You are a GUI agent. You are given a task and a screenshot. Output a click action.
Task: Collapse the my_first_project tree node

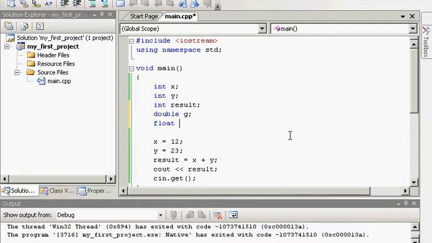tap(7, 47)
